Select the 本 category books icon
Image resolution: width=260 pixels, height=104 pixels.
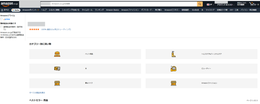(x=57, y=69)
